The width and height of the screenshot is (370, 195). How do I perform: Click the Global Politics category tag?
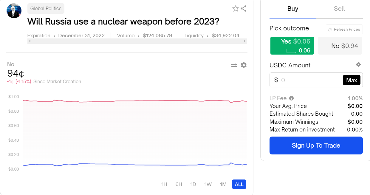46,8
